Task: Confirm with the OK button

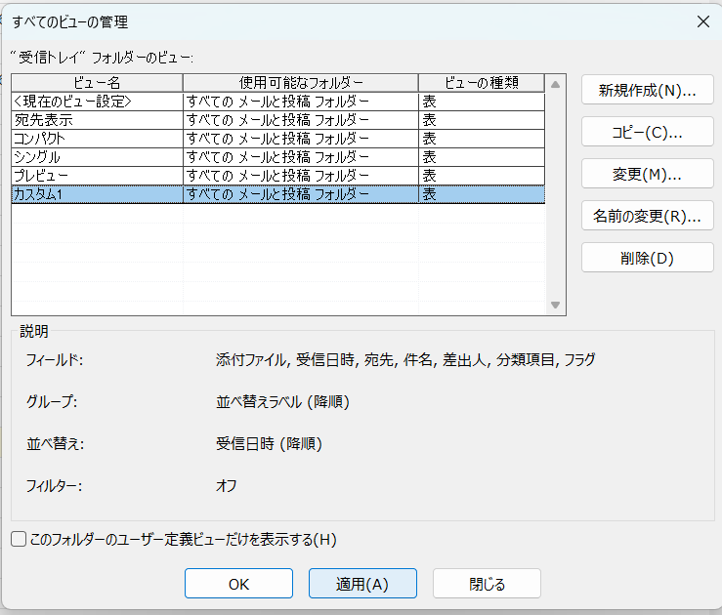Action: (238, 584)
